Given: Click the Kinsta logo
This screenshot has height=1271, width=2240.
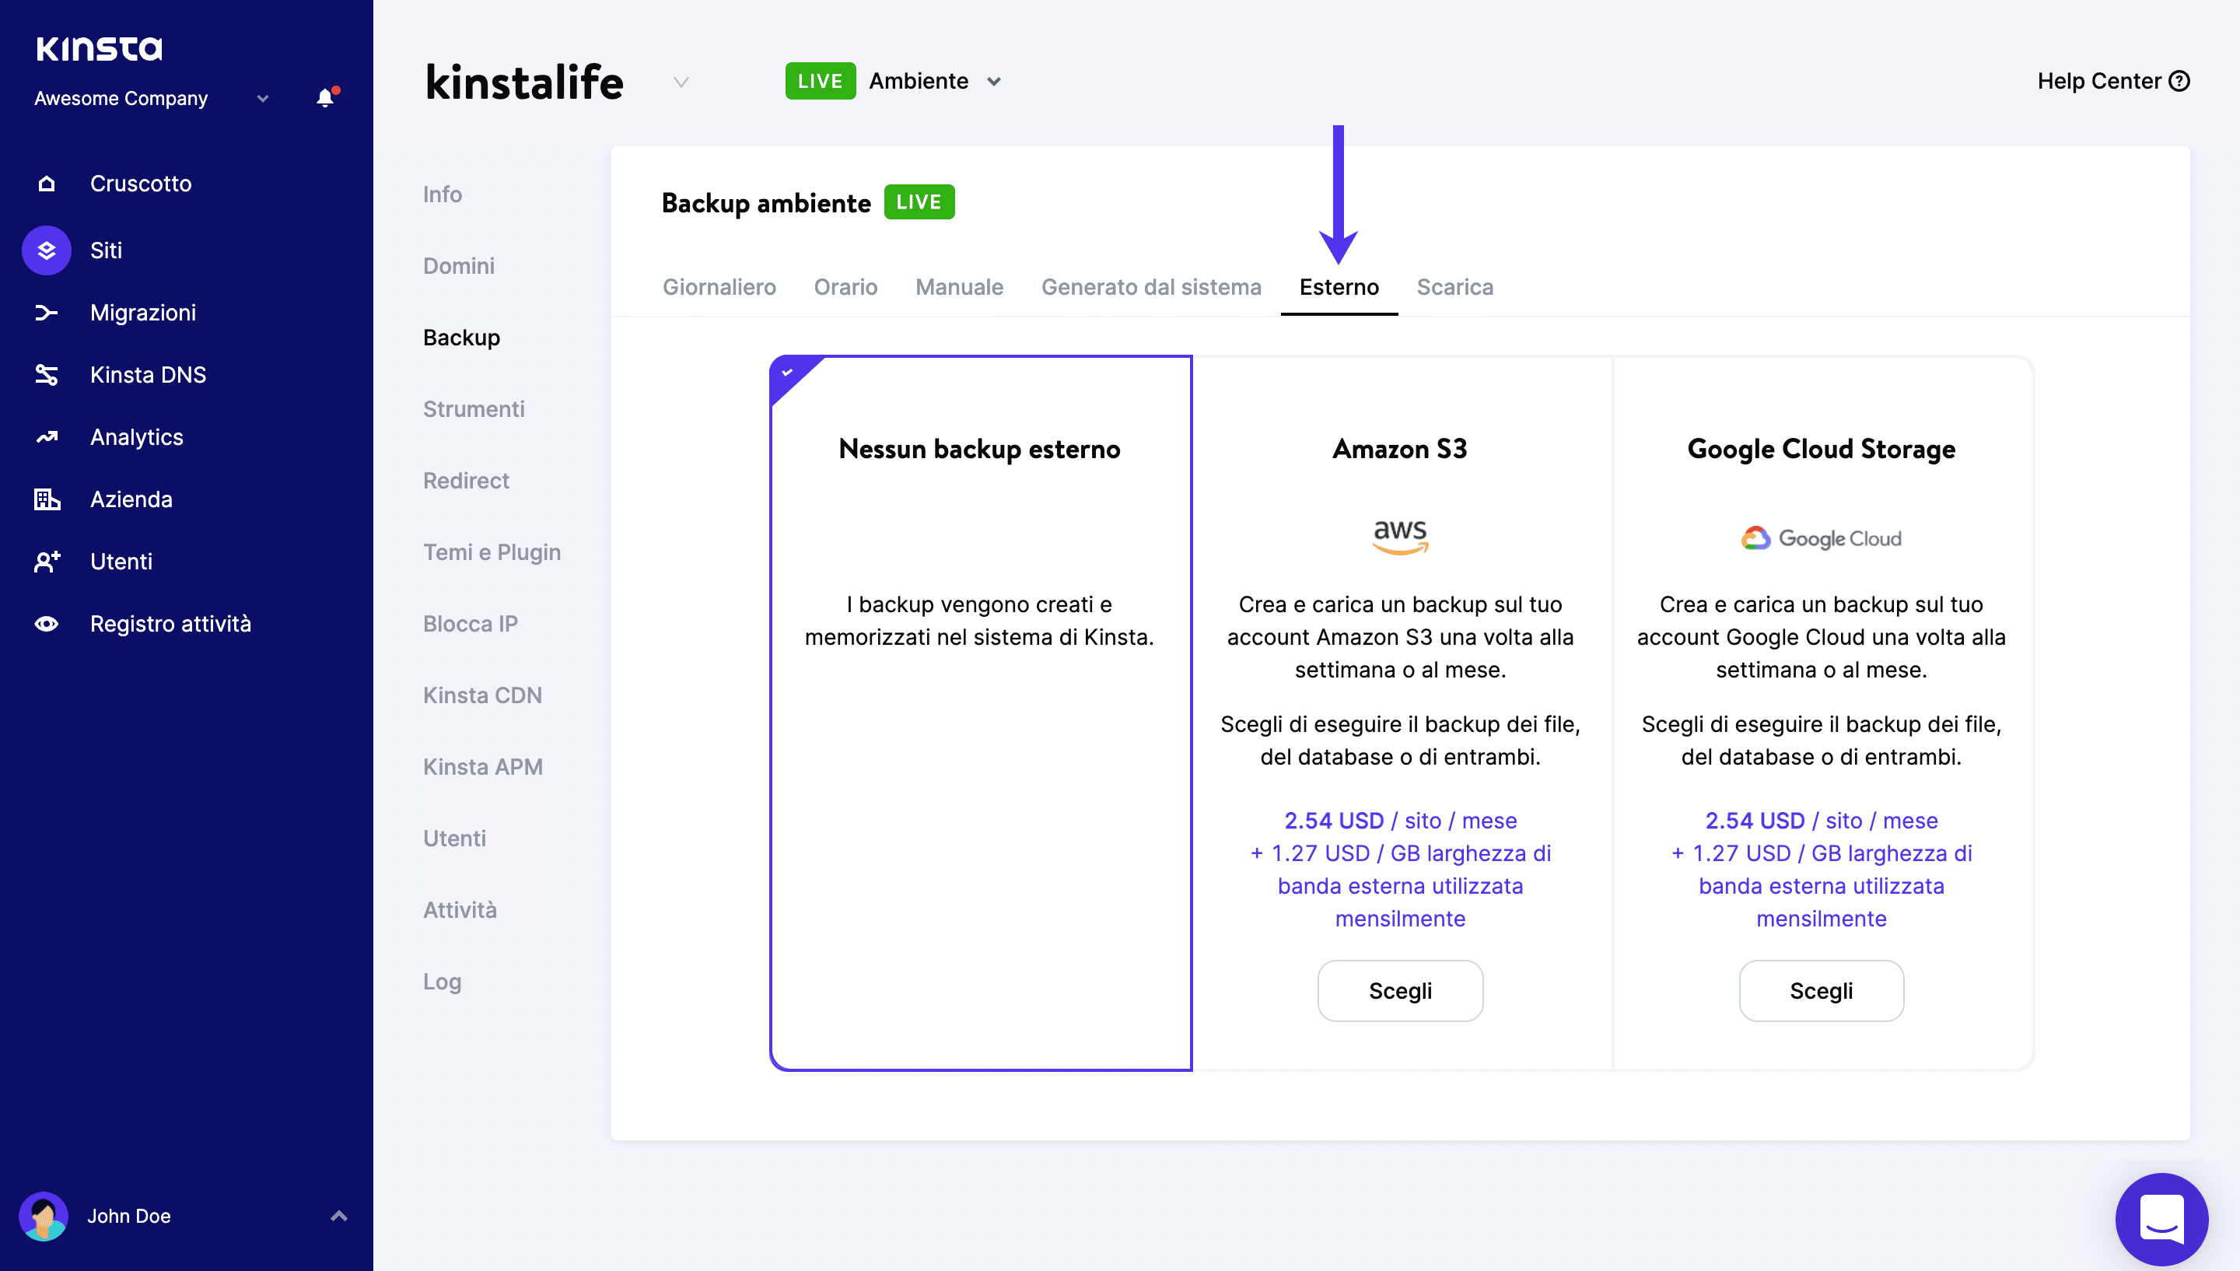Looking at the screenshot, I should click(99, 48).
